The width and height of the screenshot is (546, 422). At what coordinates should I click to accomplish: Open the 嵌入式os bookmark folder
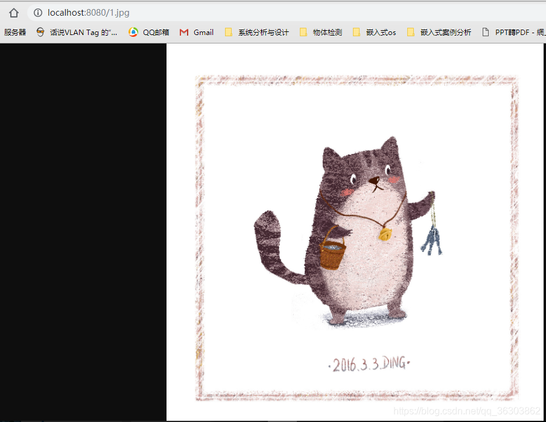(374, 33)
